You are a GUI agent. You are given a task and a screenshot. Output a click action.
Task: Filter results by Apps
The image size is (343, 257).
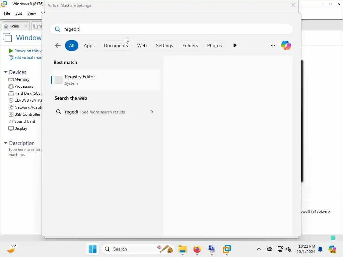(x=89, y=46)
